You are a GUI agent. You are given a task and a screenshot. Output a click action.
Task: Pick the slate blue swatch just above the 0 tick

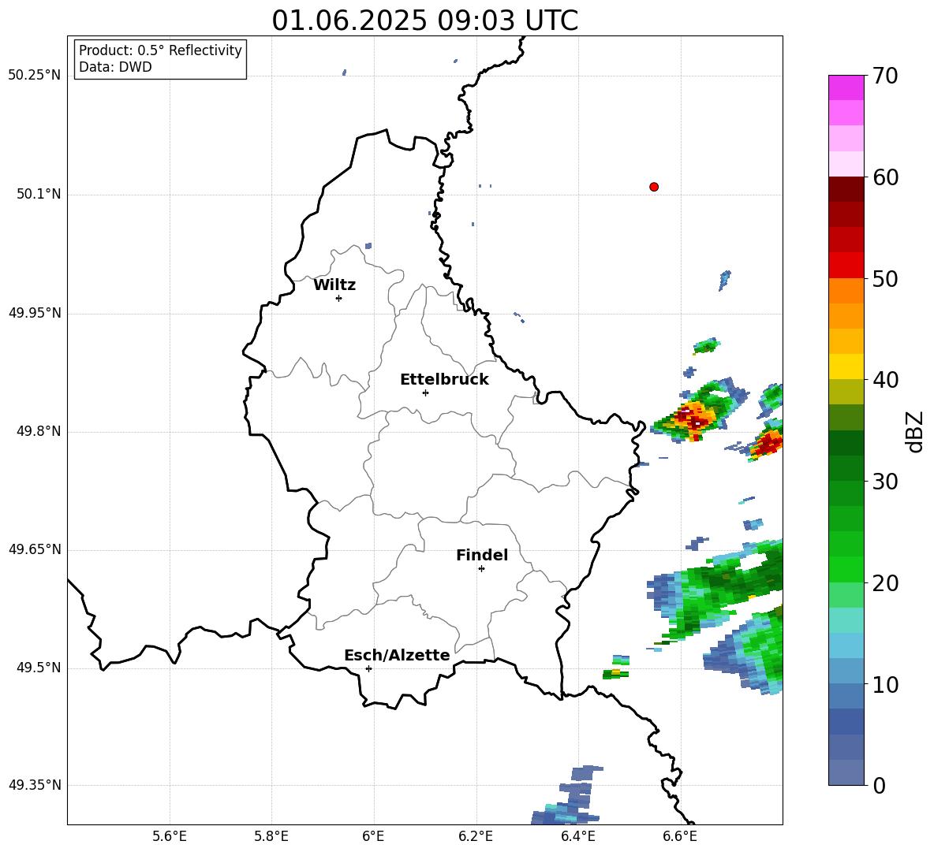(846, 772)
